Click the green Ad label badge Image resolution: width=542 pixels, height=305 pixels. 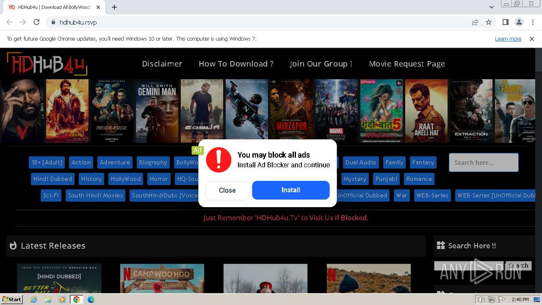click(197, 150)
